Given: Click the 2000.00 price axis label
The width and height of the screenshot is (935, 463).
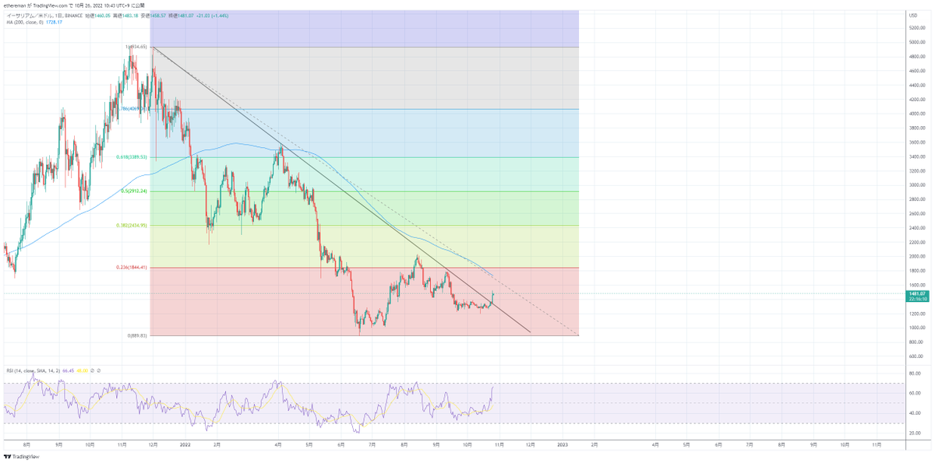Looking at the screenshot, I should coord(916,257).
